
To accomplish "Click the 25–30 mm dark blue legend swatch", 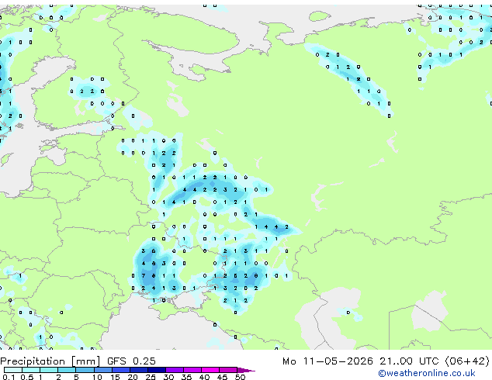I will tap(156, 370).
